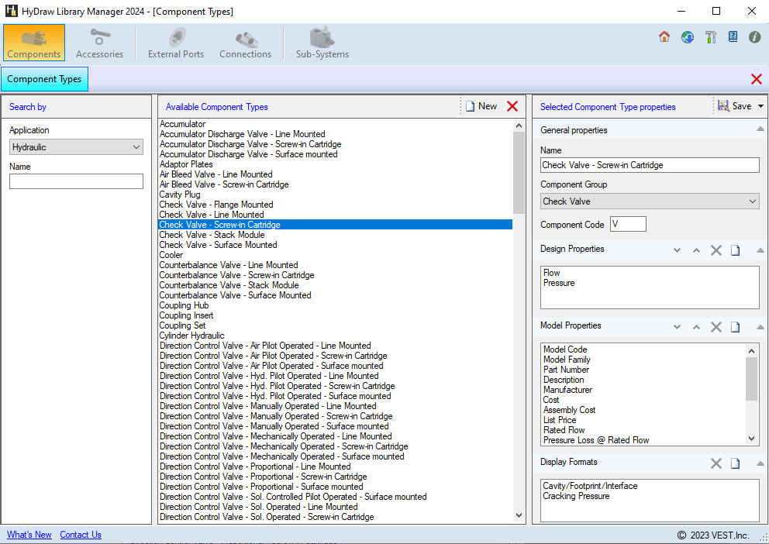Viewport: 769px width, 544px height.
Task: Open the External Ports section
Action: [x=175, y=43]
